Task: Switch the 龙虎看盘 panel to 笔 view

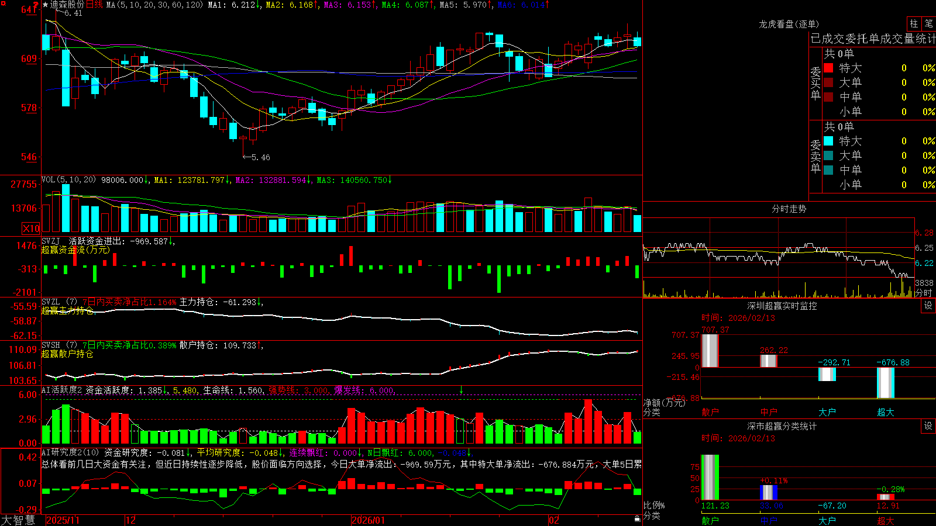Action: (x=928, y=24)
